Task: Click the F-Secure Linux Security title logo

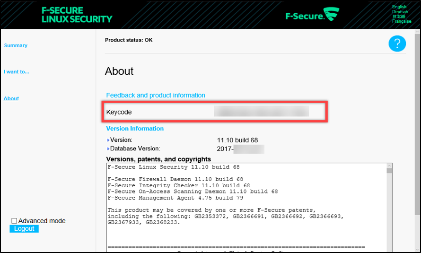Action: [77, 15]
